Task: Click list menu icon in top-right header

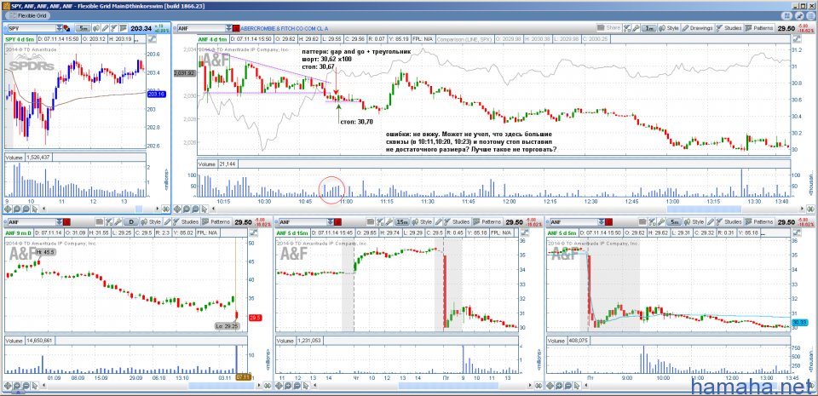Action: [x=810, y=16]
